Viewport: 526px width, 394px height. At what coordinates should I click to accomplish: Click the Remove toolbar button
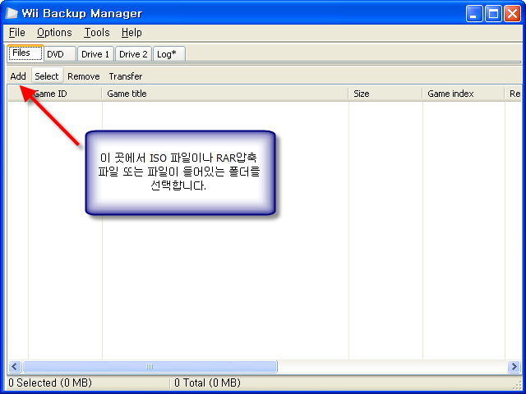click(x=84, y=76)
